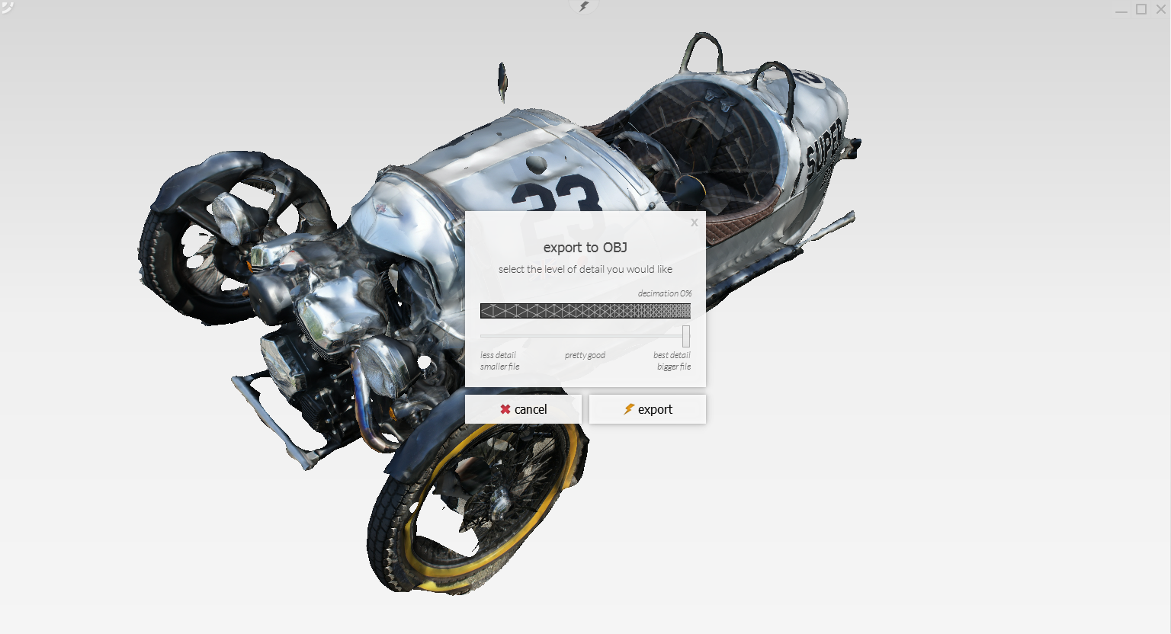This screenshot has width=1171, height=634.
Task: Click the 'decimation 0%' readout text
Action: pyautogui.click(x=664, y=293)
